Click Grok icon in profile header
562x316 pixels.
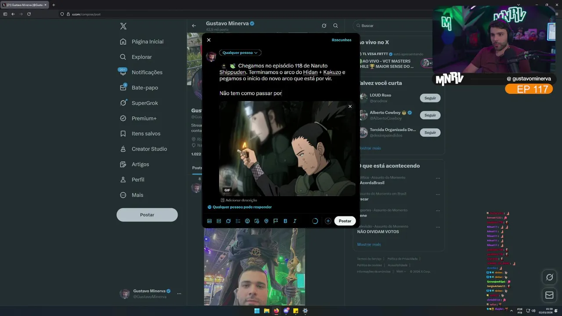point(324,26)
